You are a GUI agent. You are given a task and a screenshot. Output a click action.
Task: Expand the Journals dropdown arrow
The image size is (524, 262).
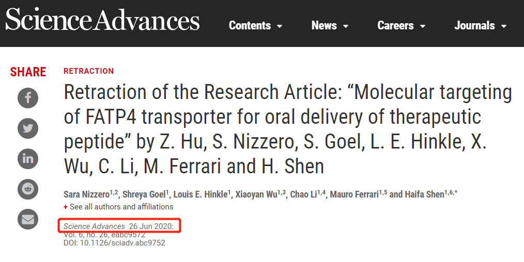click(x=504, y=26)
